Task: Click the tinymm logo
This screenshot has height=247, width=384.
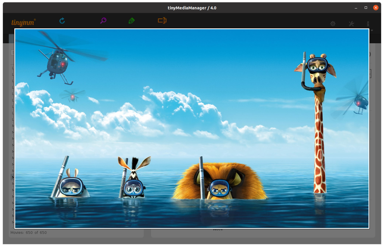Action: click(23, 22)
